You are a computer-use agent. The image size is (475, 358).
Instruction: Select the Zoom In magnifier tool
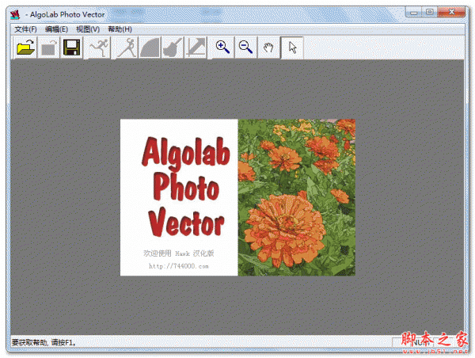point(223,48)
